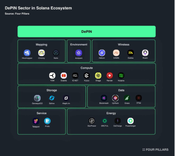Click the UpRock icon in Data
The width and height of the screenshot is (175, 156).
[115, 98]
